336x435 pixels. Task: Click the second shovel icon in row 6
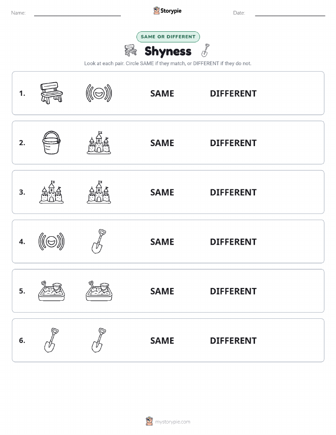click(99, 340)
